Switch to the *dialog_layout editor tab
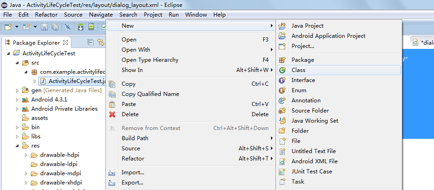This screenshot has width=434, height=190. coord(423,42)
